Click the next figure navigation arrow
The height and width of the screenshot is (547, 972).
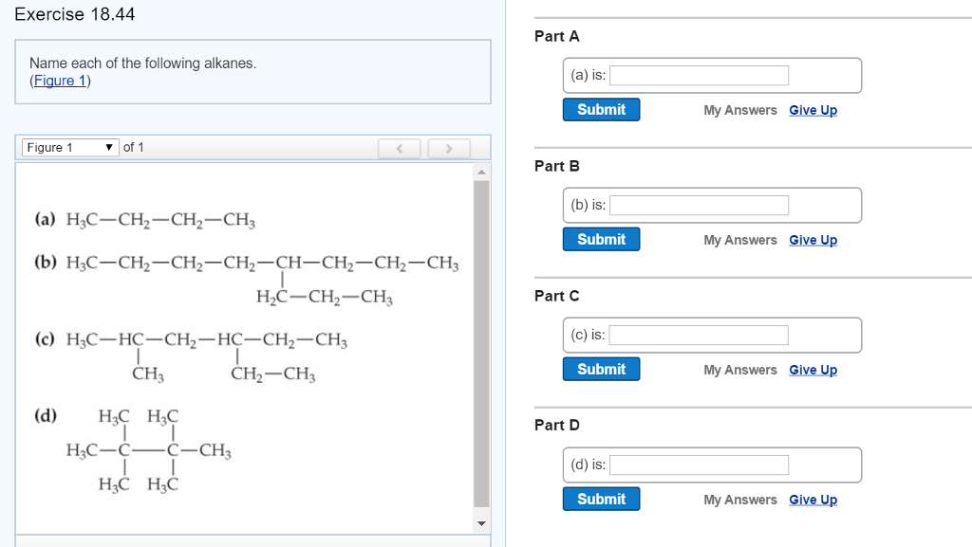click(448, 148)
